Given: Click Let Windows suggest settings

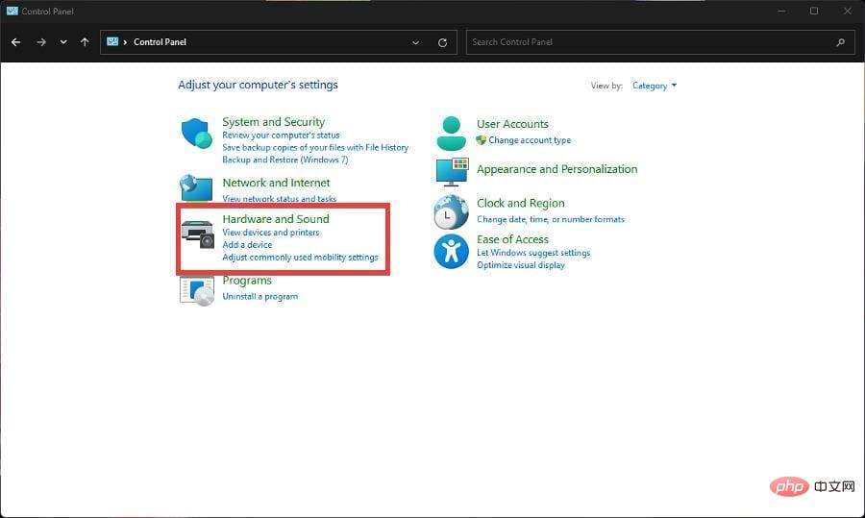Looking at the screenshot, I should (533, 253).
